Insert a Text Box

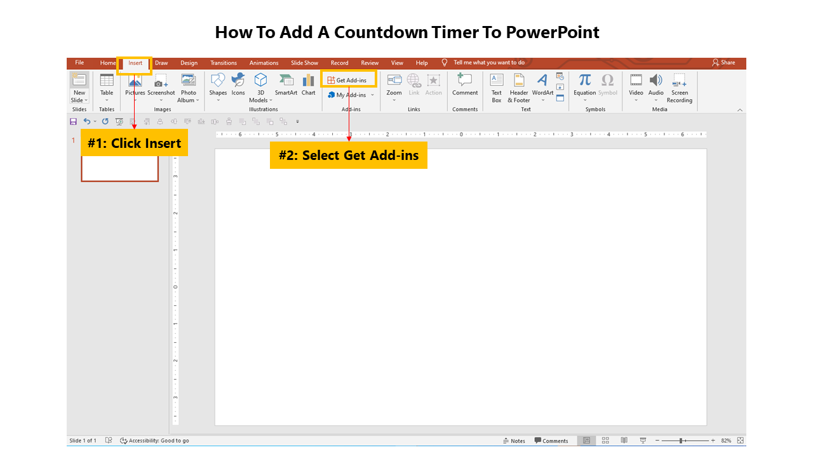497,88
